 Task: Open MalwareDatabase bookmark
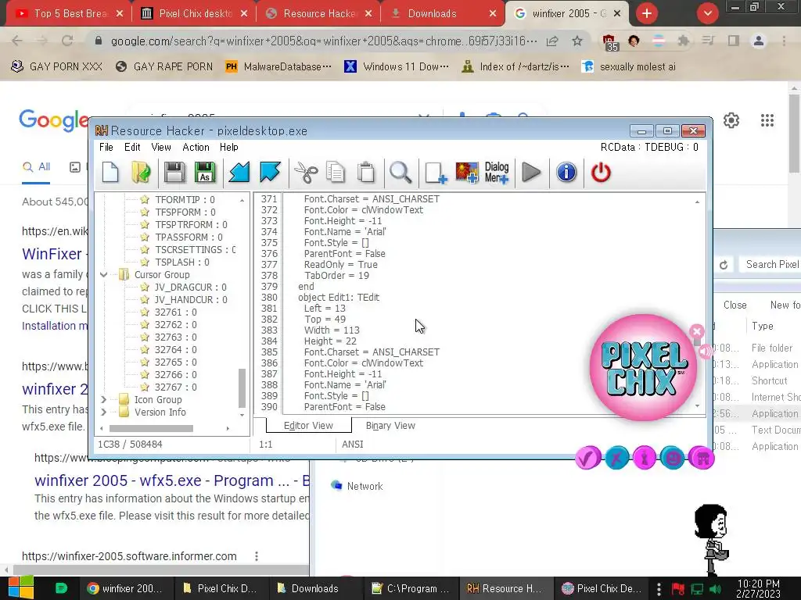[278, 67]
